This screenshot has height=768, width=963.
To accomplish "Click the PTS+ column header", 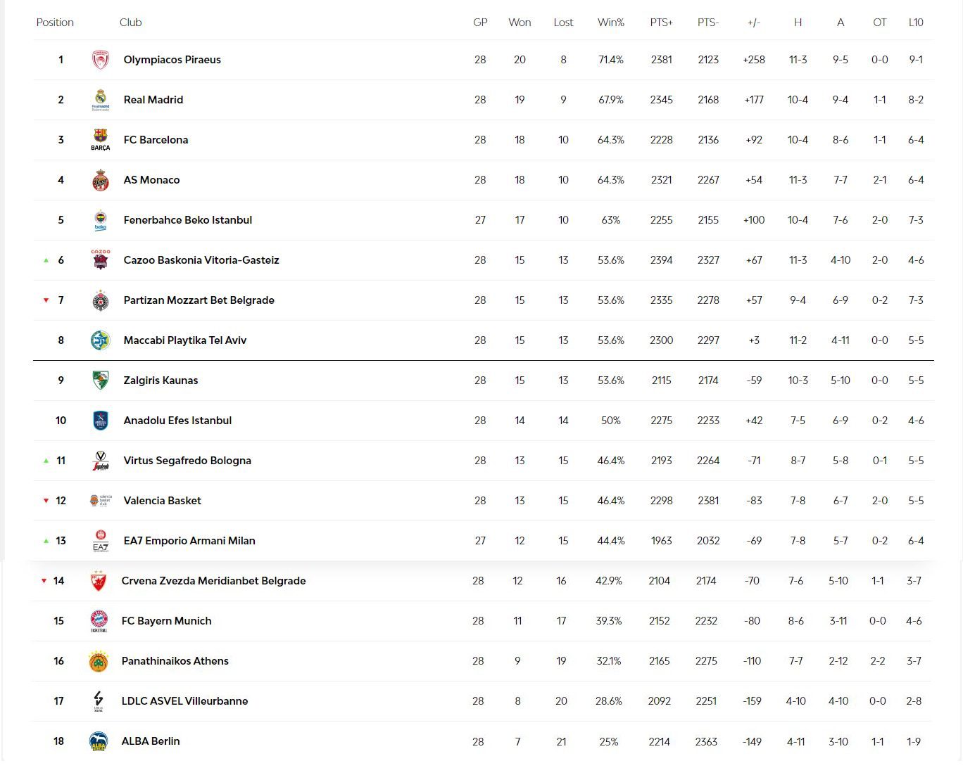I will click(x=661, y=23).
